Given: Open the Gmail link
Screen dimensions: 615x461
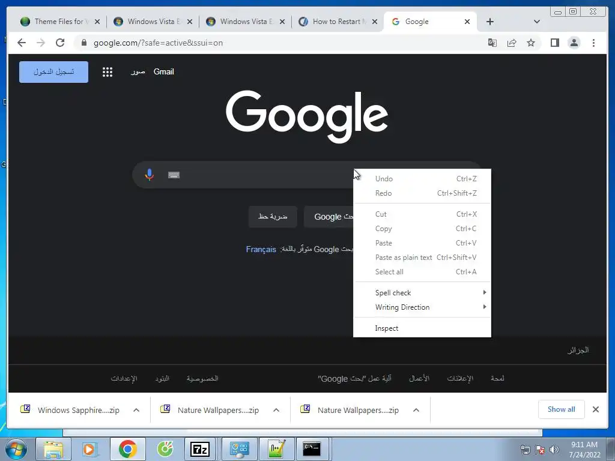Looking at the screenshot, I should click(x=163, y=72).
